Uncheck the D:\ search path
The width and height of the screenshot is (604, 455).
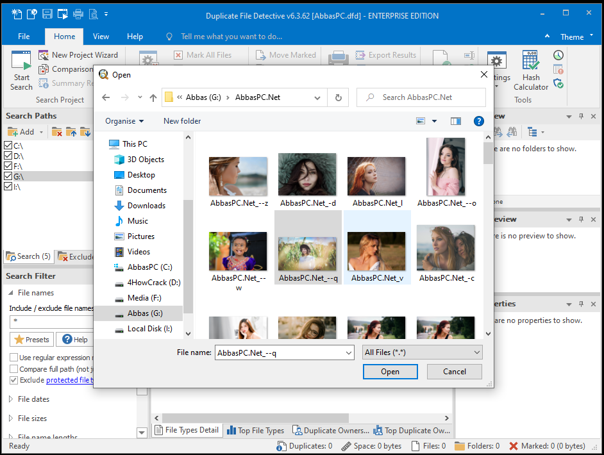[x=8, y=156]
